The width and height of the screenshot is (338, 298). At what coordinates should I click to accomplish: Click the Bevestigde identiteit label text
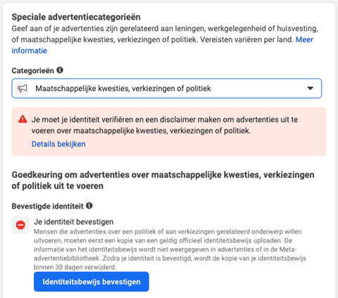point(48,206)
